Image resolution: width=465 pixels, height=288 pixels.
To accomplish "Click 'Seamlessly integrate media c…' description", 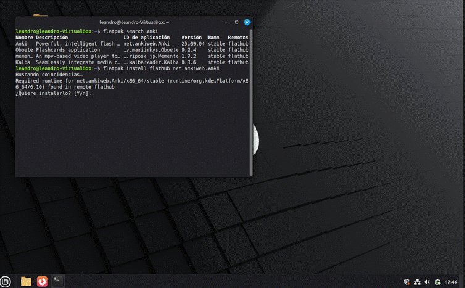I will [78, 62].
